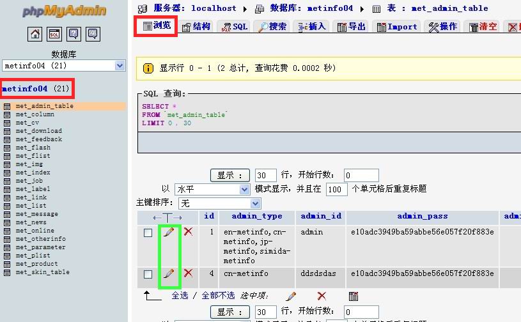This screenshot has width=521, height=322.
Task: Export selected rows icon below table
Action: tap(354, 296)
